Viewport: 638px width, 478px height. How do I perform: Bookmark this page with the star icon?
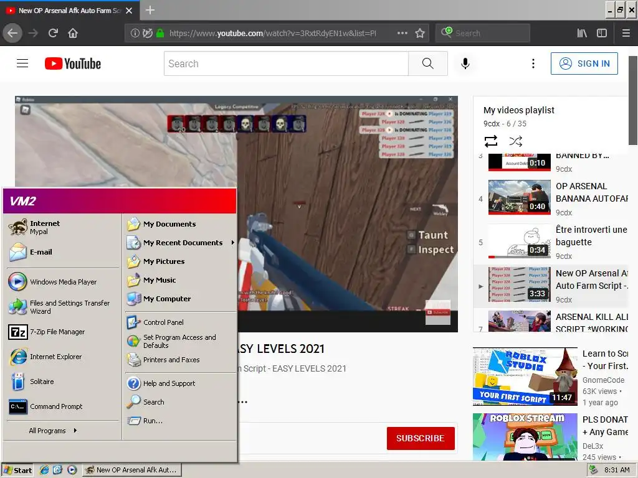[420, 33]
